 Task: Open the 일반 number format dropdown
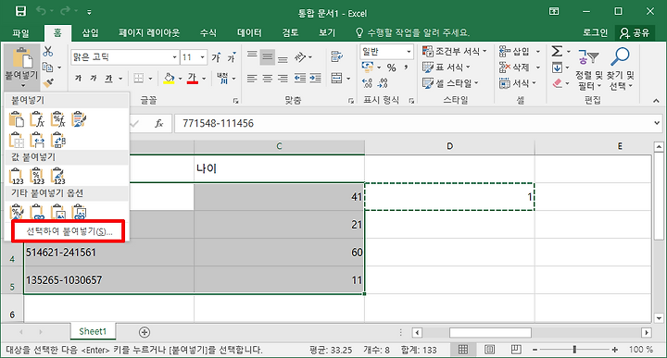[x=409, y=52]
